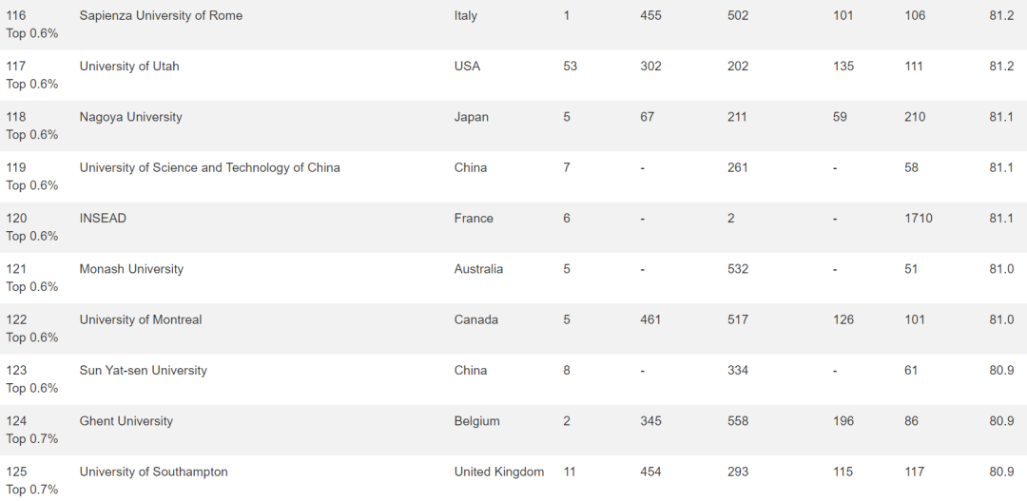Viewport: 1027px width, 501px height.
Task: Click University of Science and Technology of China
Action: [x=209, y=167]
